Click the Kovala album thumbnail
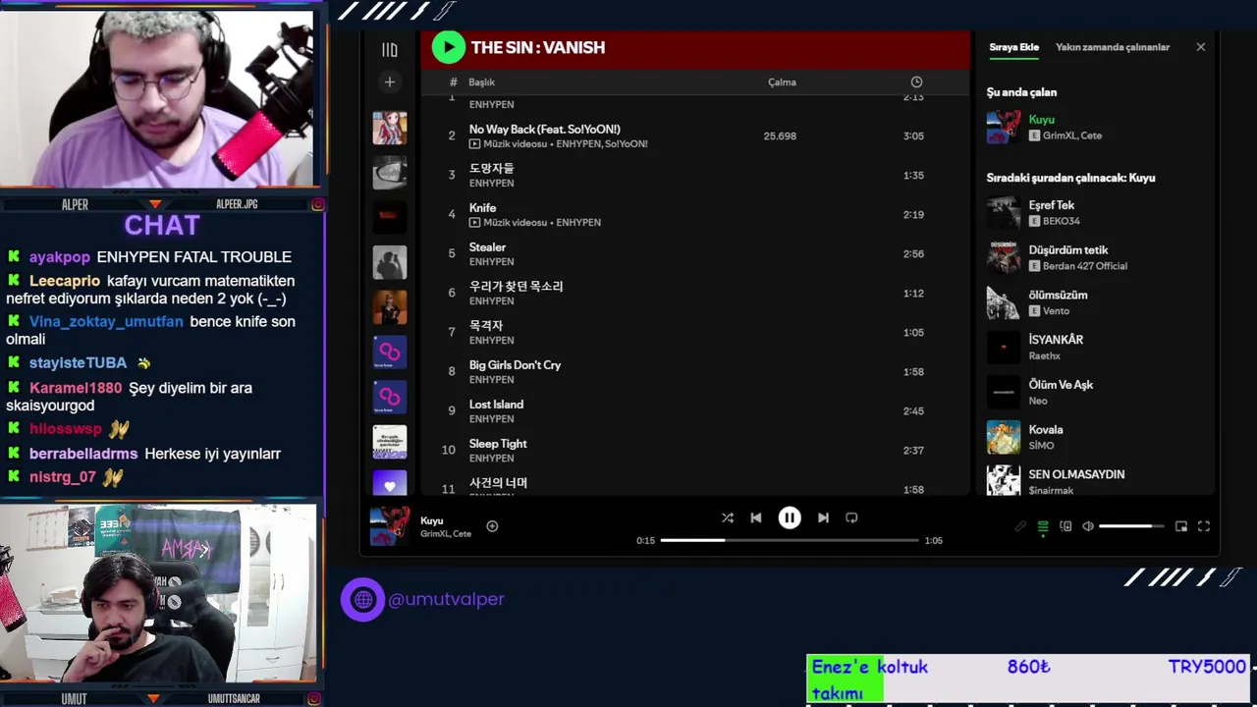Image resolution: width=1257 pixels, height=707 pixels. click(x=1004, y=437)
